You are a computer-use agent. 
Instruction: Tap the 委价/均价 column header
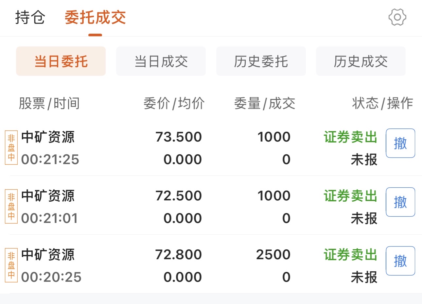174,104
